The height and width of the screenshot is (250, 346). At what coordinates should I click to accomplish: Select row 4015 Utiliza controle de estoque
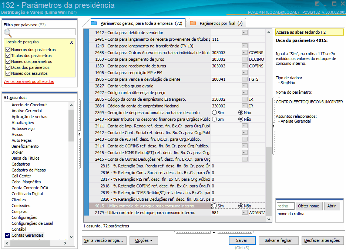click(x=150, y=206)
